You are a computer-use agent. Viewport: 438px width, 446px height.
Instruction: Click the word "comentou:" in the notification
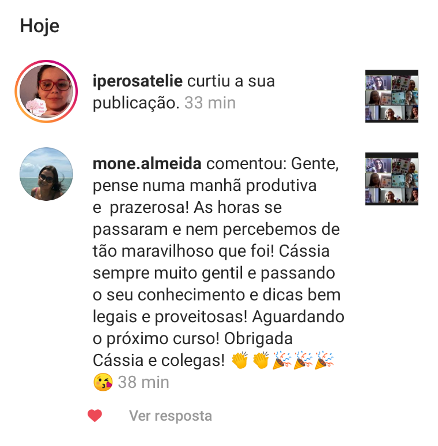(x=246, y=164)
